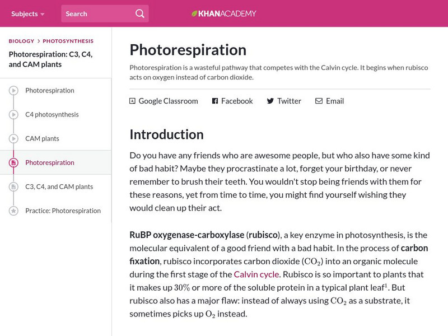
Task: Click the play icon beside CAM plants
Action: (x=13, y=139)
